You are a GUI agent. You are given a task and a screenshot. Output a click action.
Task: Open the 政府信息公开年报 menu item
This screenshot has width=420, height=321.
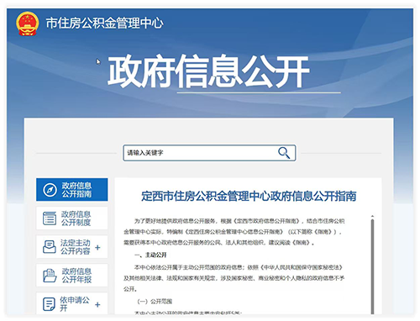point(72,276)
